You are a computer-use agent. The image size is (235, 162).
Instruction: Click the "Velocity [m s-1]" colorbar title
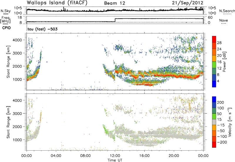[x=229, y=122]
